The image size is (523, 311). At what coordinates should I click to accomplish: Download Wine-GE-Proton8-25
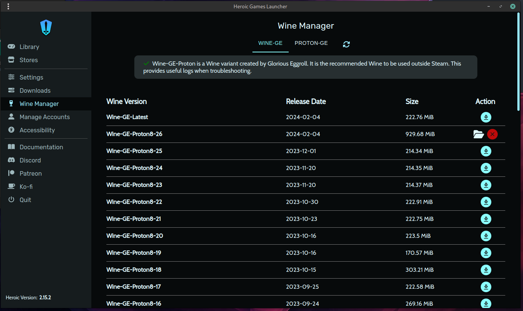(x=486, y=151)
